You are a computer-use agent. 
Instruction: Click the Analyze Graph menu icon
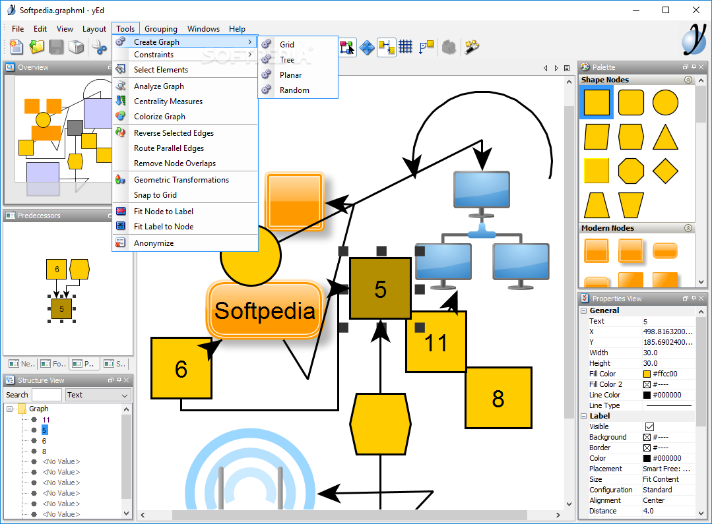(x=120, y=86)
